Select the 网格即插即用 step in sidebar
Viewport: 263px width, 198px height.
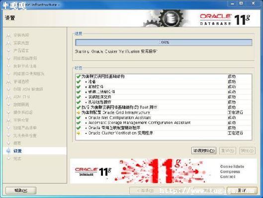(25, 58)
